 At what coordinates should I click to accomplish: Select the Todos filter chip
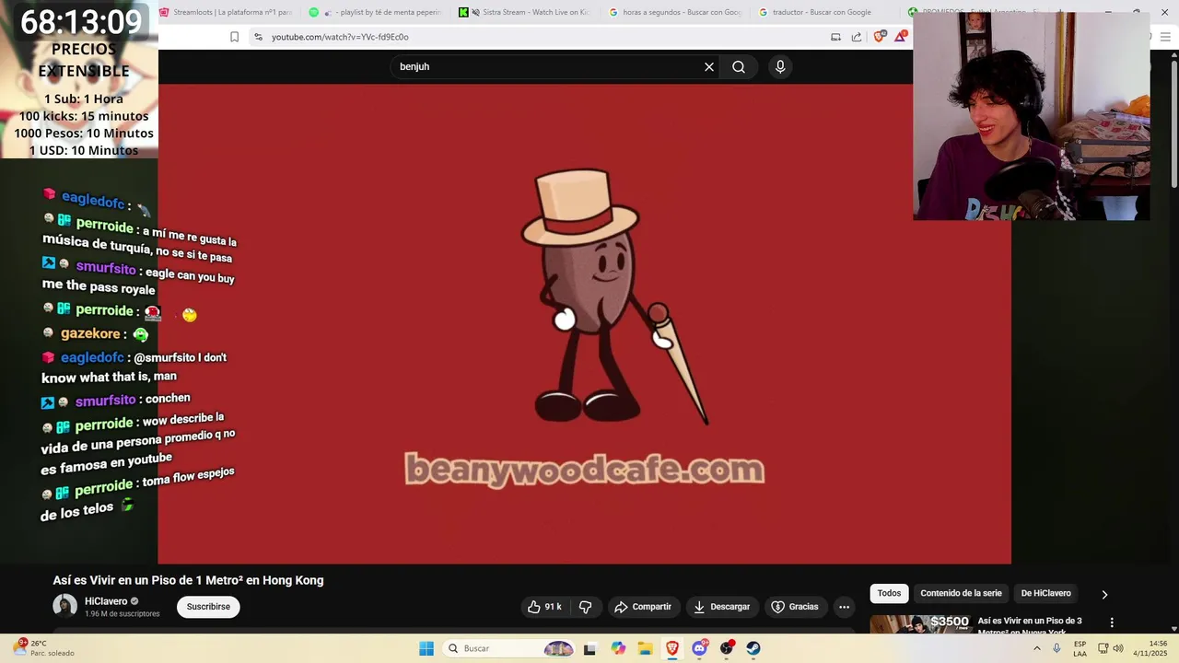click(x=889, y=593)
